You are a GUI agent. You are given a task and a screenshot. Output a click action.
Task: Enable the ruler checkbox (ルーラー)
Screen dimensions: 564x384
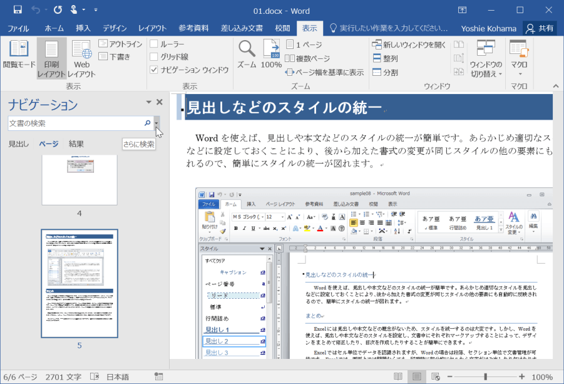point(154,44)
